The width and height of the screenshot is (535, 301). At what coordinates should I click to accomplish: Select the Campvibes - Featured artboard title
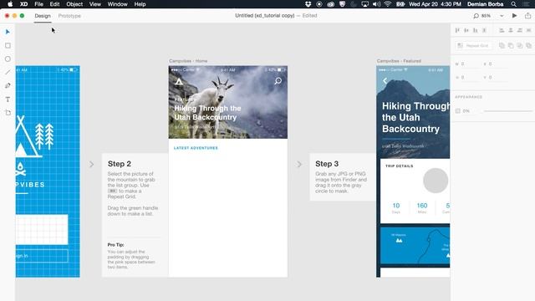[x=399, y=61]
